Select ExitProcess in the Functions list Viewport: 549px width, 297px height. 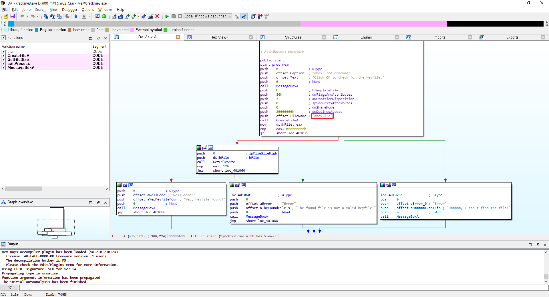(x=55, y=64)
